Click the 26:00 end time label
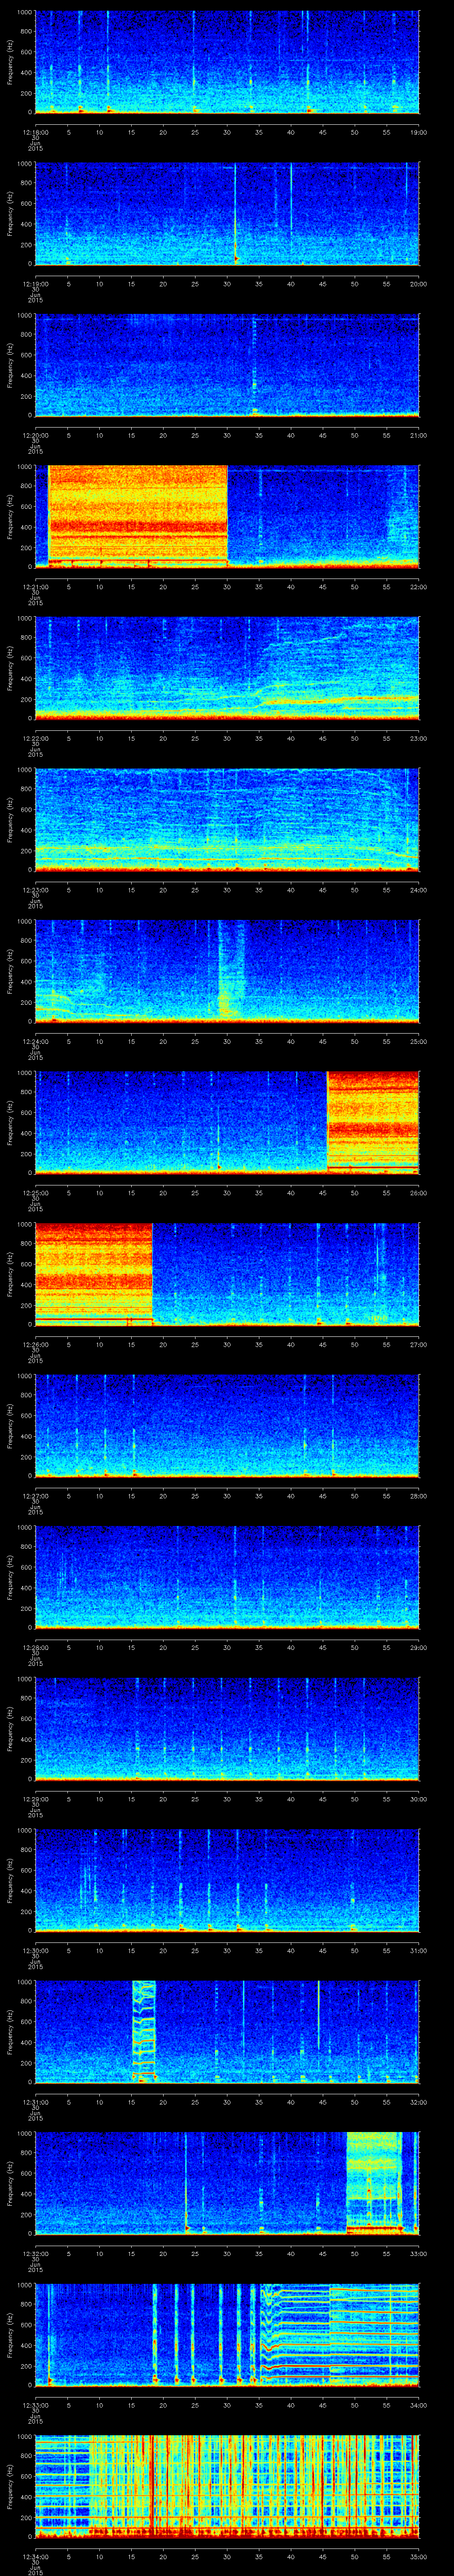Viewport: 454px width, 2576px height. click(x=419, y=1193)
